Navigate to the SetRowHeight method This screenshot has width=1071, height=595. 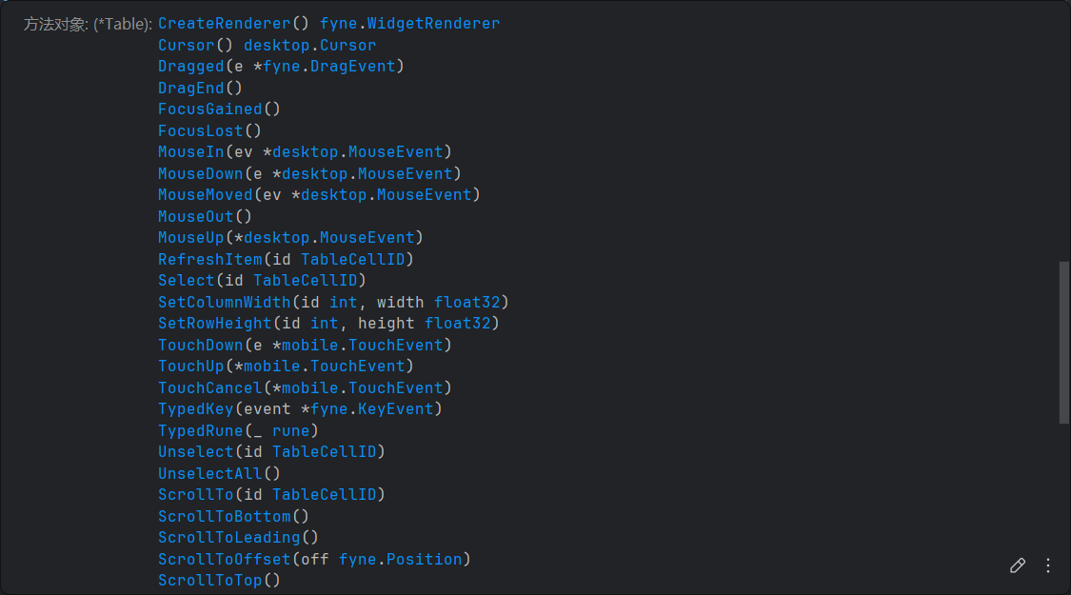tap(214, 323)
